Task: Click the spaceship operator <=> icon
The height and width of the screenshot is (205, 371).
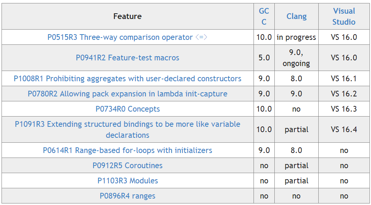Action: 202,37
